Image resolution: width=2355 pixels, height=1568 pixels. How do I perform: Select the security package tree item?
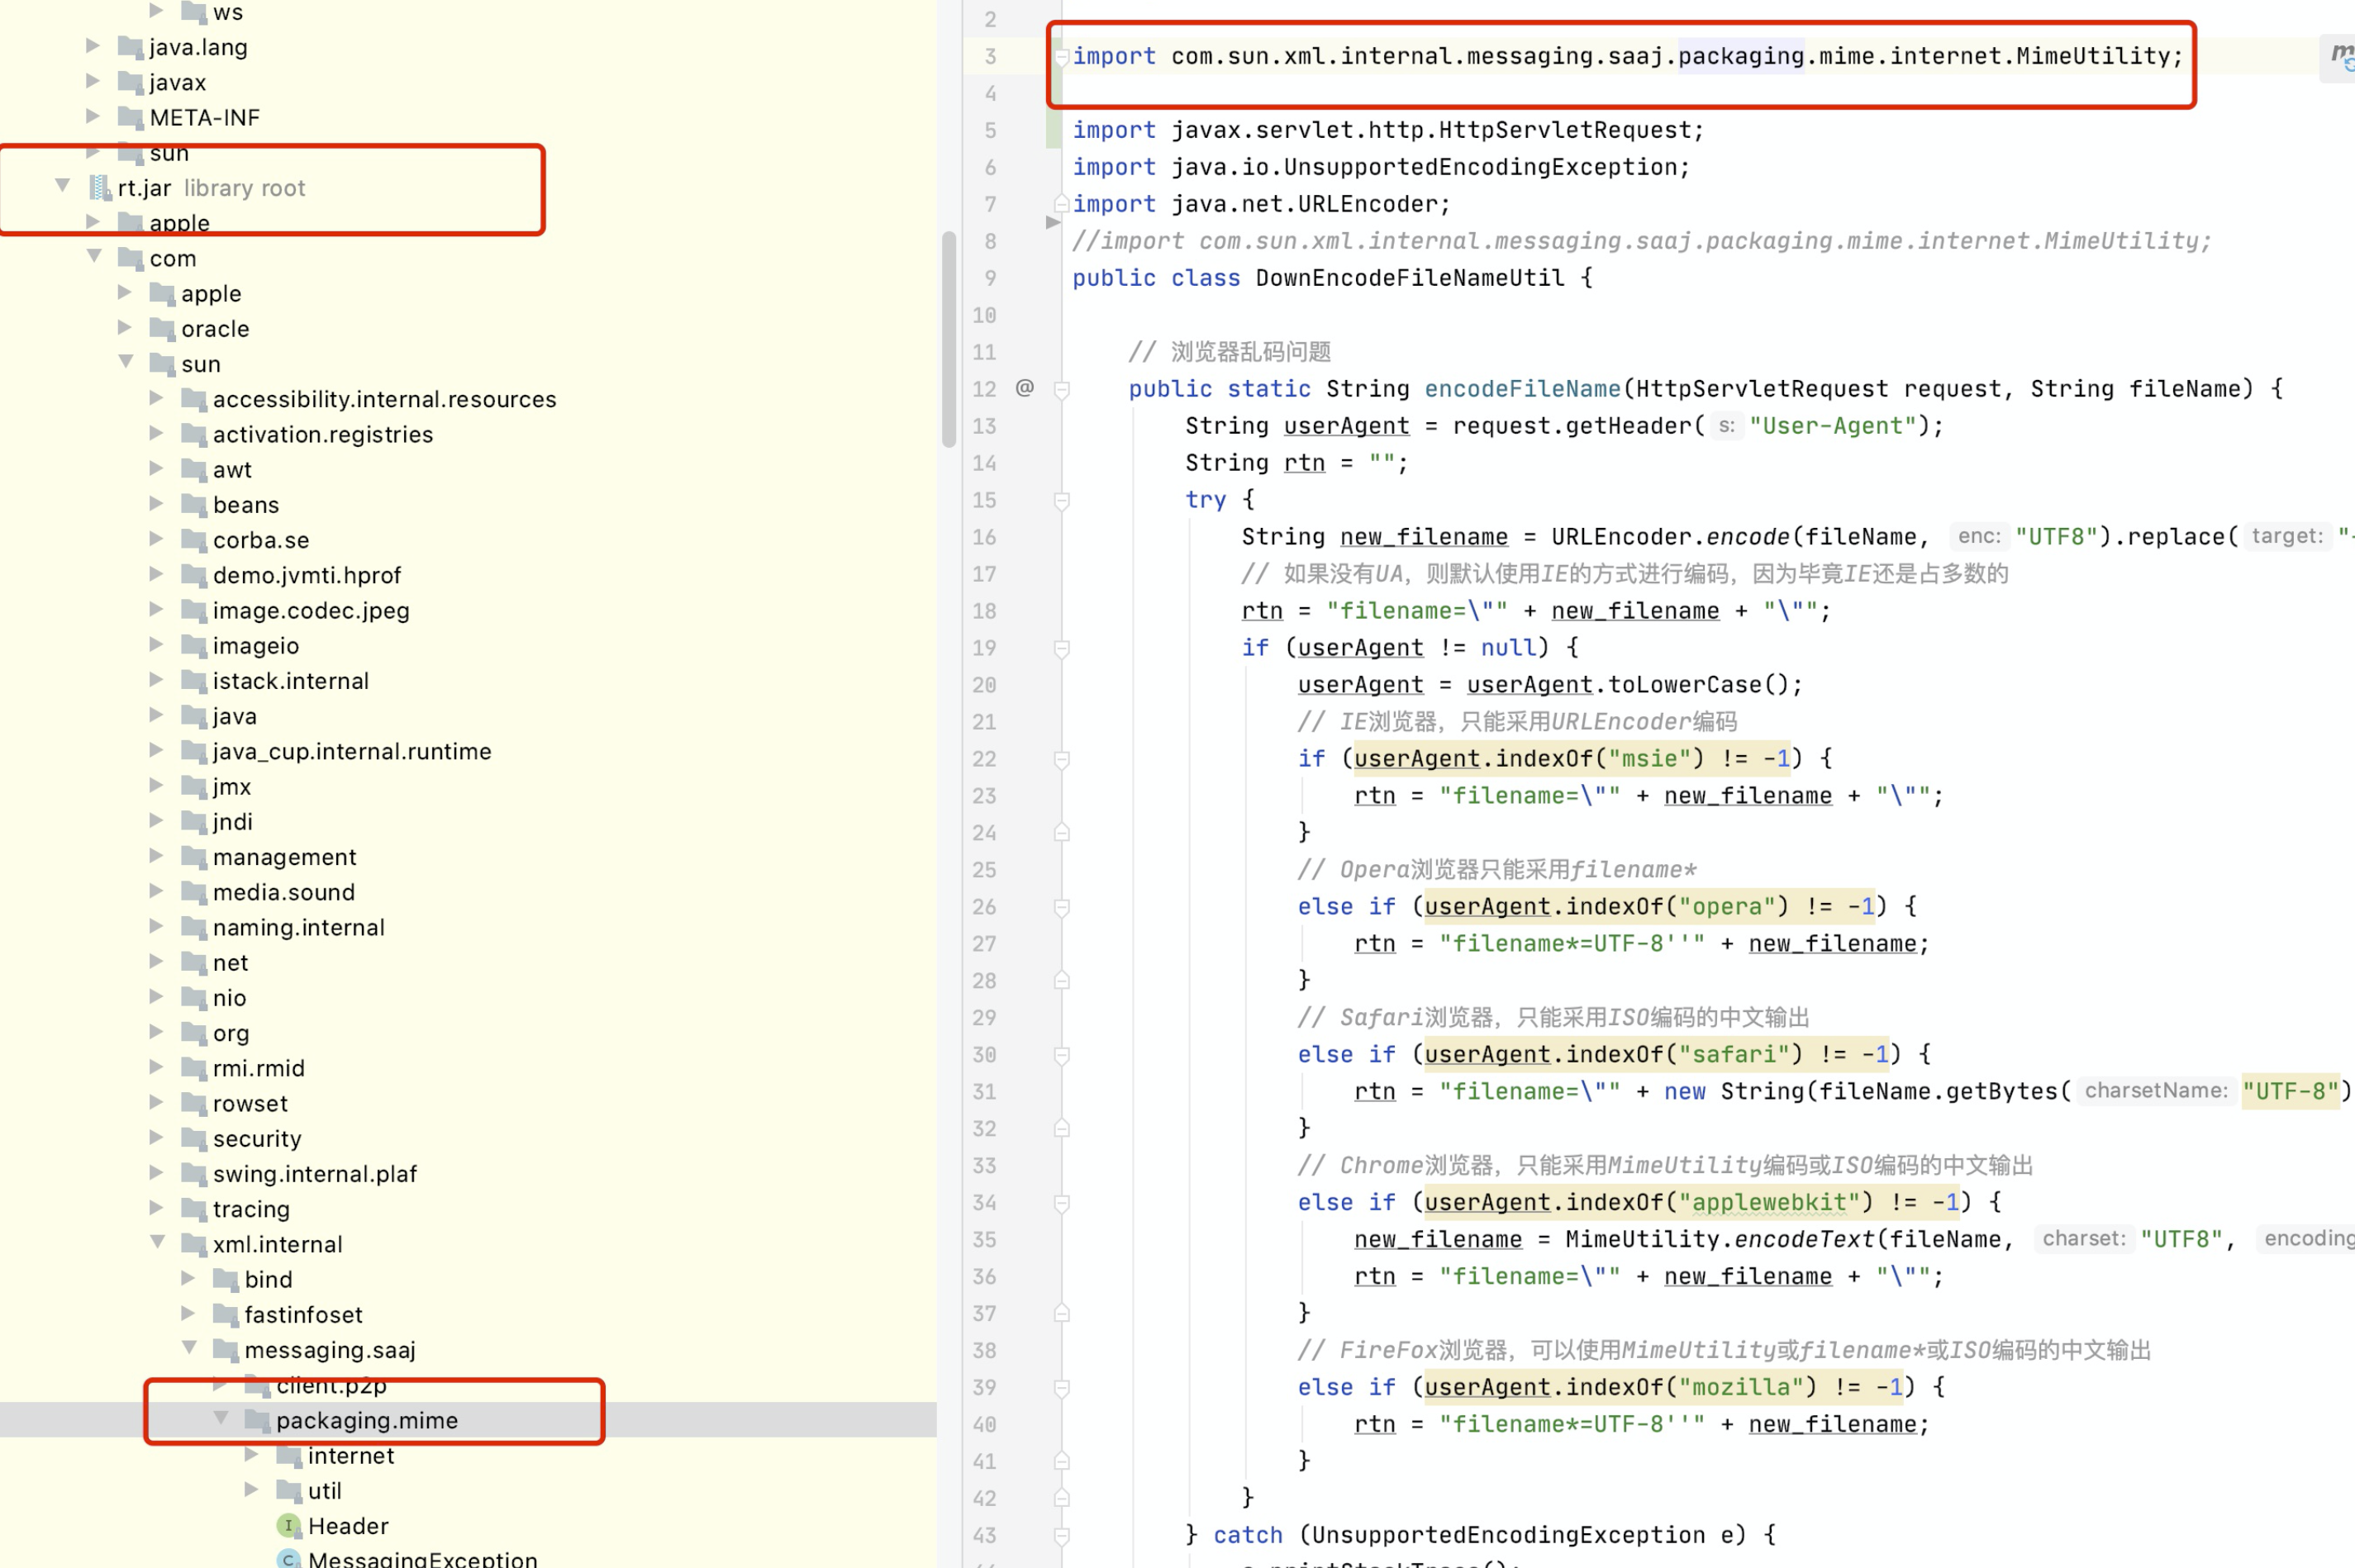257,1139
